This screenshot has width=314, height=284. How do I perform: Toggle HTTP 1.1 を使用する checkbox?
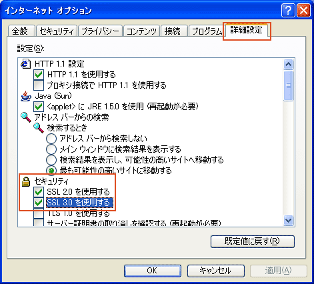click(x=39, y=75)
